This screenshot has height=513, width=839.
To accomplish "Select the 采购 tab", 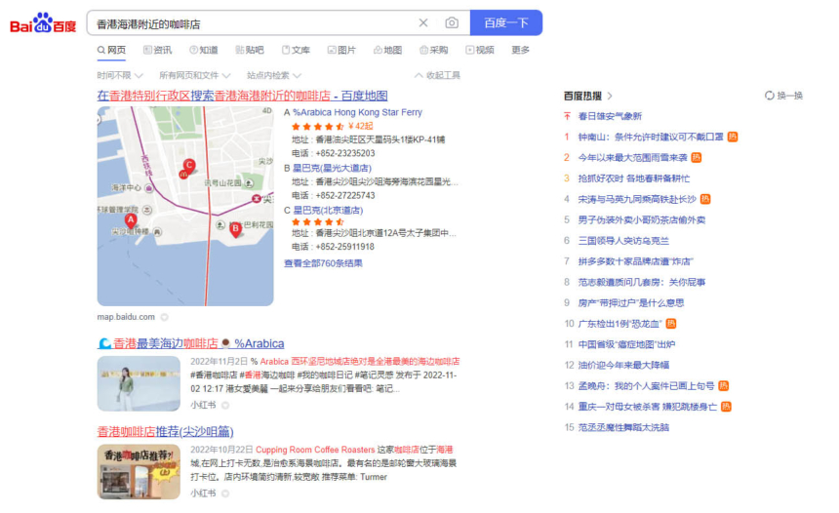I will 434,50.
